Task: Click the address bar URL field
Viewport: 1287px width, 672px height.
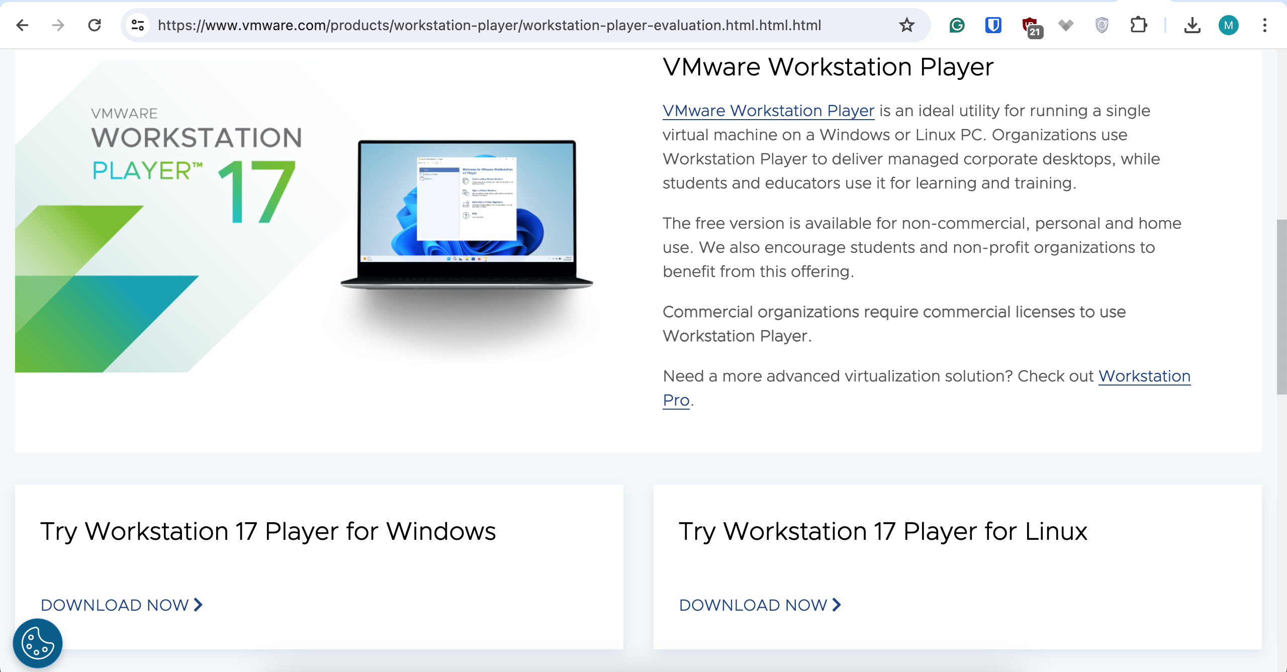Action: tap(489, 25)
